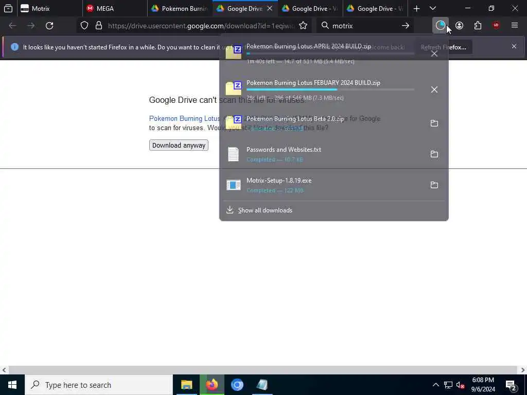
Task: Cancel the FEBUARY 2024 BUILD download
Action: point(434,89)
